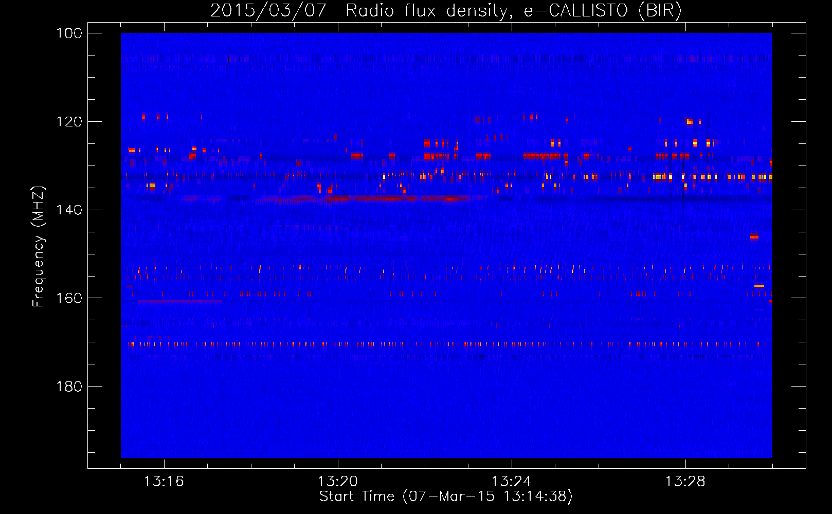
Task: Click the 13:20 time tick label
Action: tap(338, 482)
